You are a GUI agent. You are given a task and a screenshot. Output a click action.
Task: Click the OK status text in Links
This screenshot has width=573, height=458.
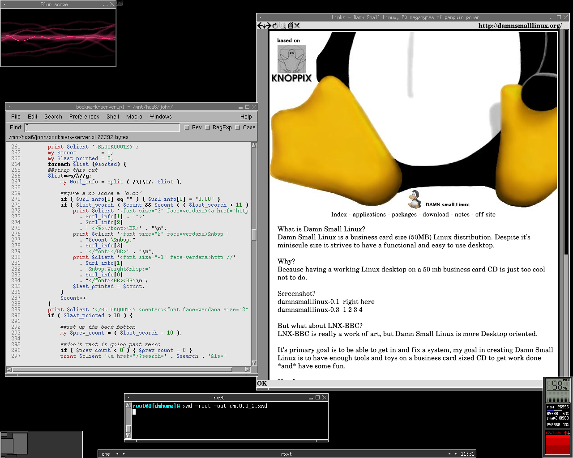click(262, 383)
